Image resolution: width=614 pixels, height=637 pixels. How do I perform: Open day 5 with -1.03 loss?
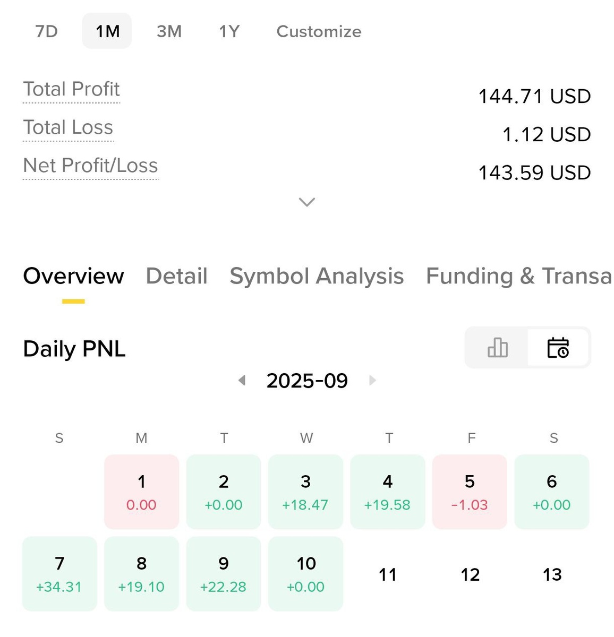click(470, 492)
